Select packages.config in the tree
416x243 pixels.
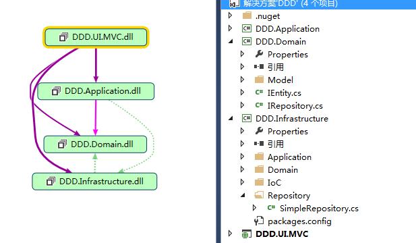(x=299, y=221)
